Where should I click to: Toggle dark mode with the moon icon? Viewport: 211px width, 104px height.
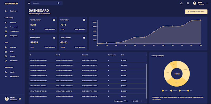(181, 3)
